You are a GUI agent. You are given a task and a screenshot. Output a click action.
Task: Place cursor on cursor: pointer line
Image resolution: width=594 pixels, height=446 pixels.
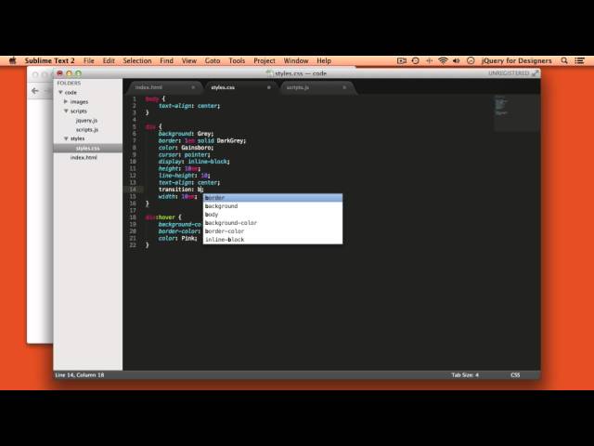pos(184,155)
